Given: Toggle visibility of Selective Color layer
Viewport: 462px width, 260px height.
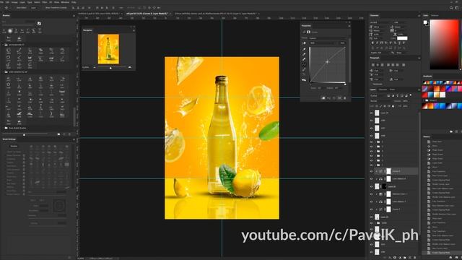Looking at the screenshot, I should pos(371,194).
